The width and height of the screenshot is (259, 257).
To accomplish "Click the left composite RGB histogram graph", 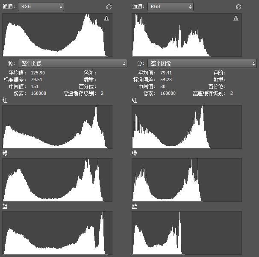I will click(x=57, y=35).
